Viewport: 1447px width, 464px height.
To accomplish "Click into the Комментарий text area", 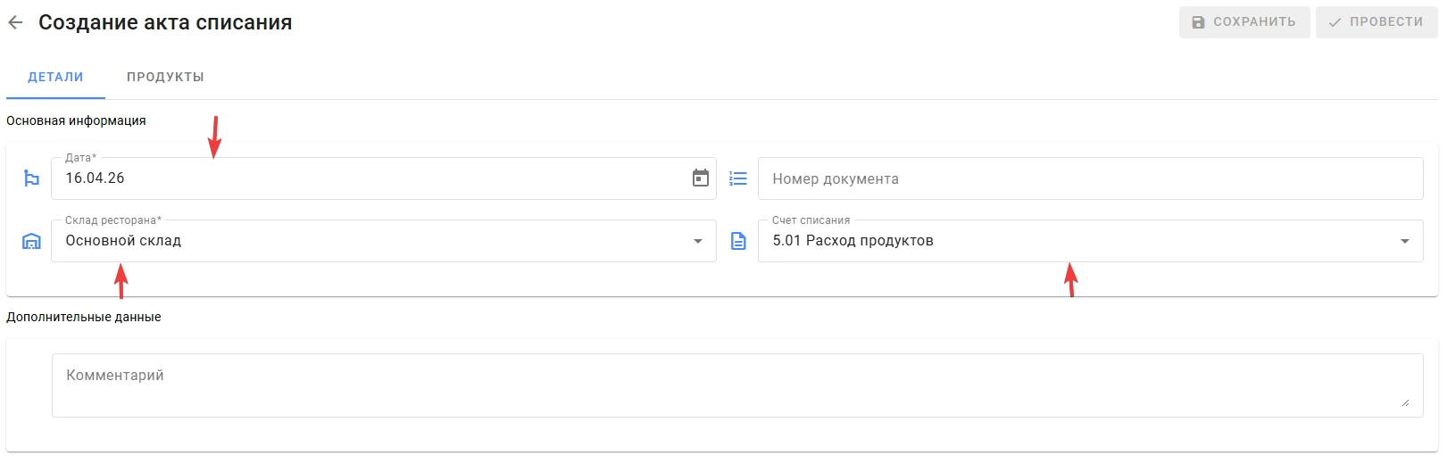I will click(x=737, y=385).
